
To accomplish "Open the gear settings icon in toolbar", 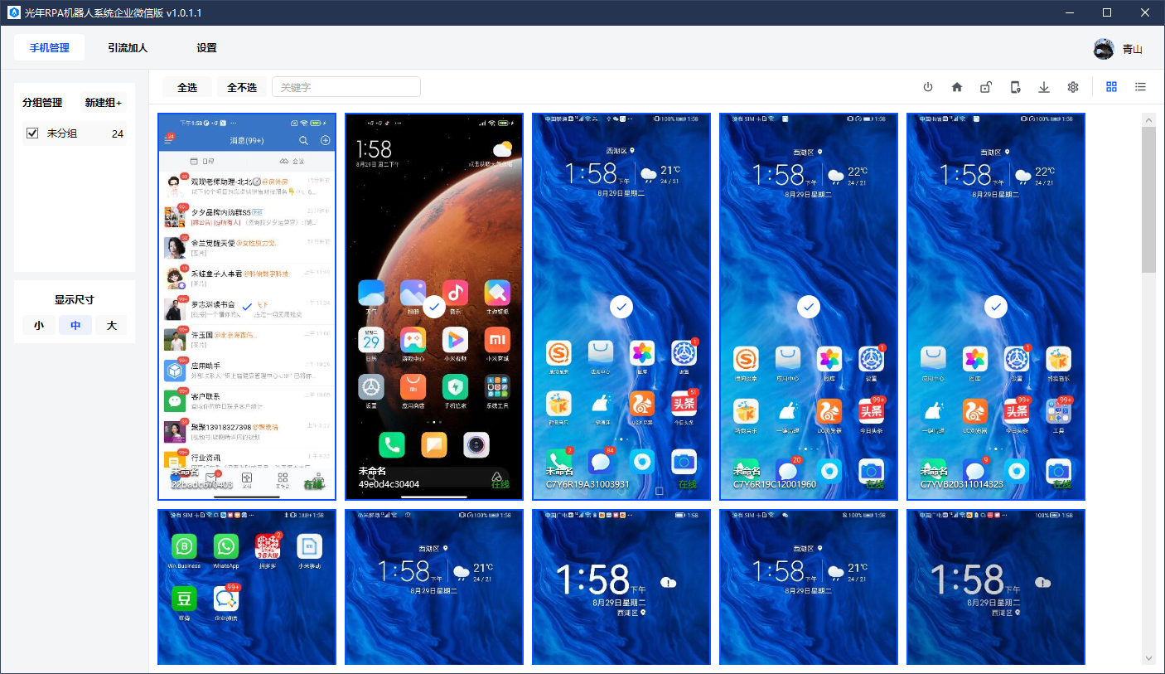I will 1073,87.
